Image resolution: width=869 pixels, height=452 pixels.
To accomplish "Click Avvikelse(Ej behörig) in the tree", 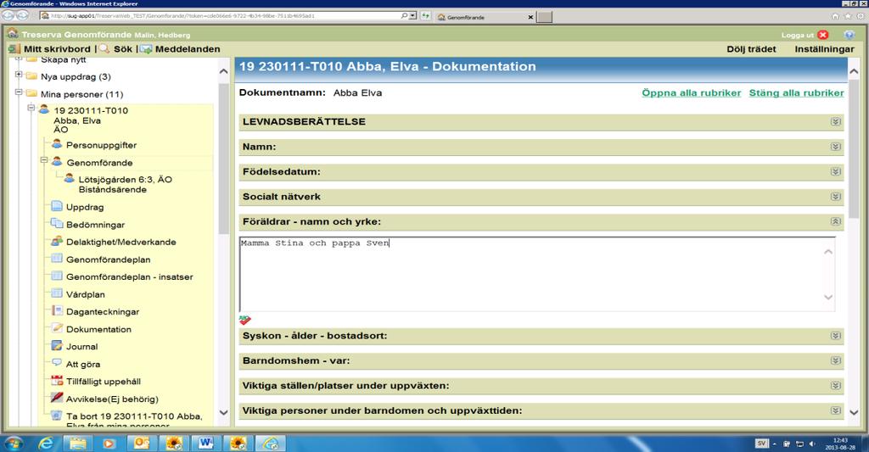I will (x=112, y=399).
